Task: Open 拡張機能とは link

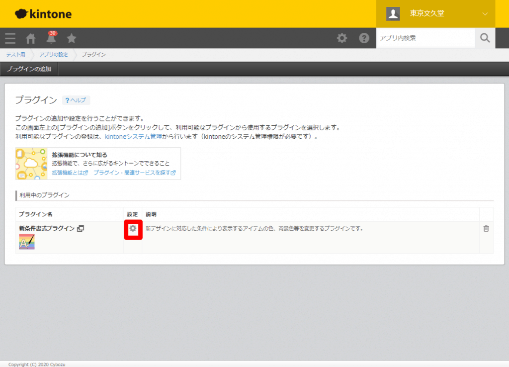Action: pyautogui.click(x=70, y=173)
